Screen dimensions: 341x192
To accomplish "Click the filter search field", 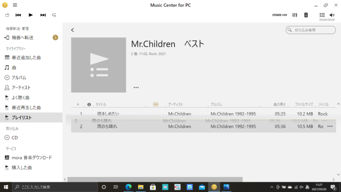I will point(311,30).
